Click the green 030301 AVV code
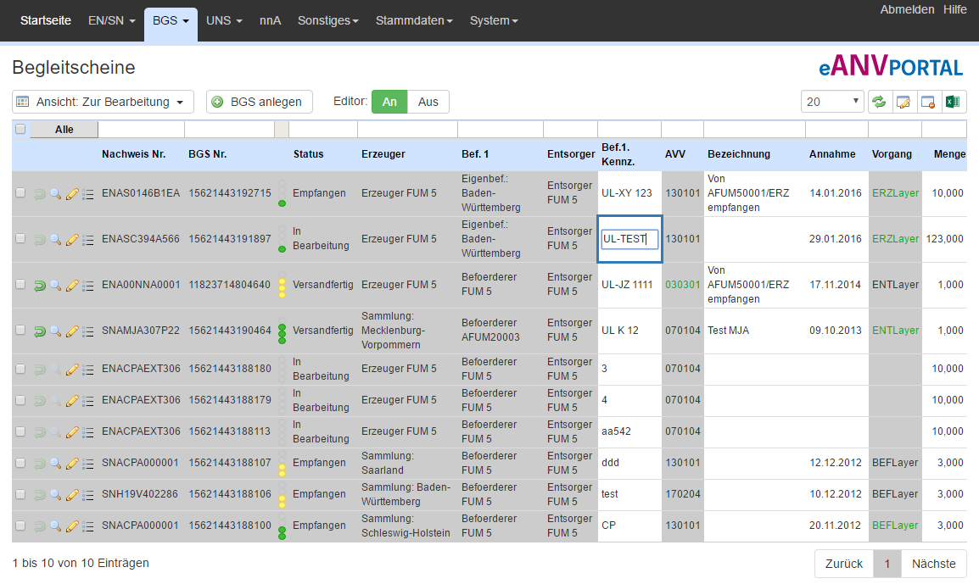 click(682, 285)
